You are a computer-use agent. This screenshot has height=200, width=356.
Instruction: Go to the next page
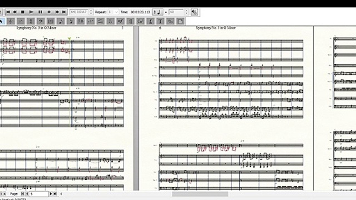click(51, 194)
